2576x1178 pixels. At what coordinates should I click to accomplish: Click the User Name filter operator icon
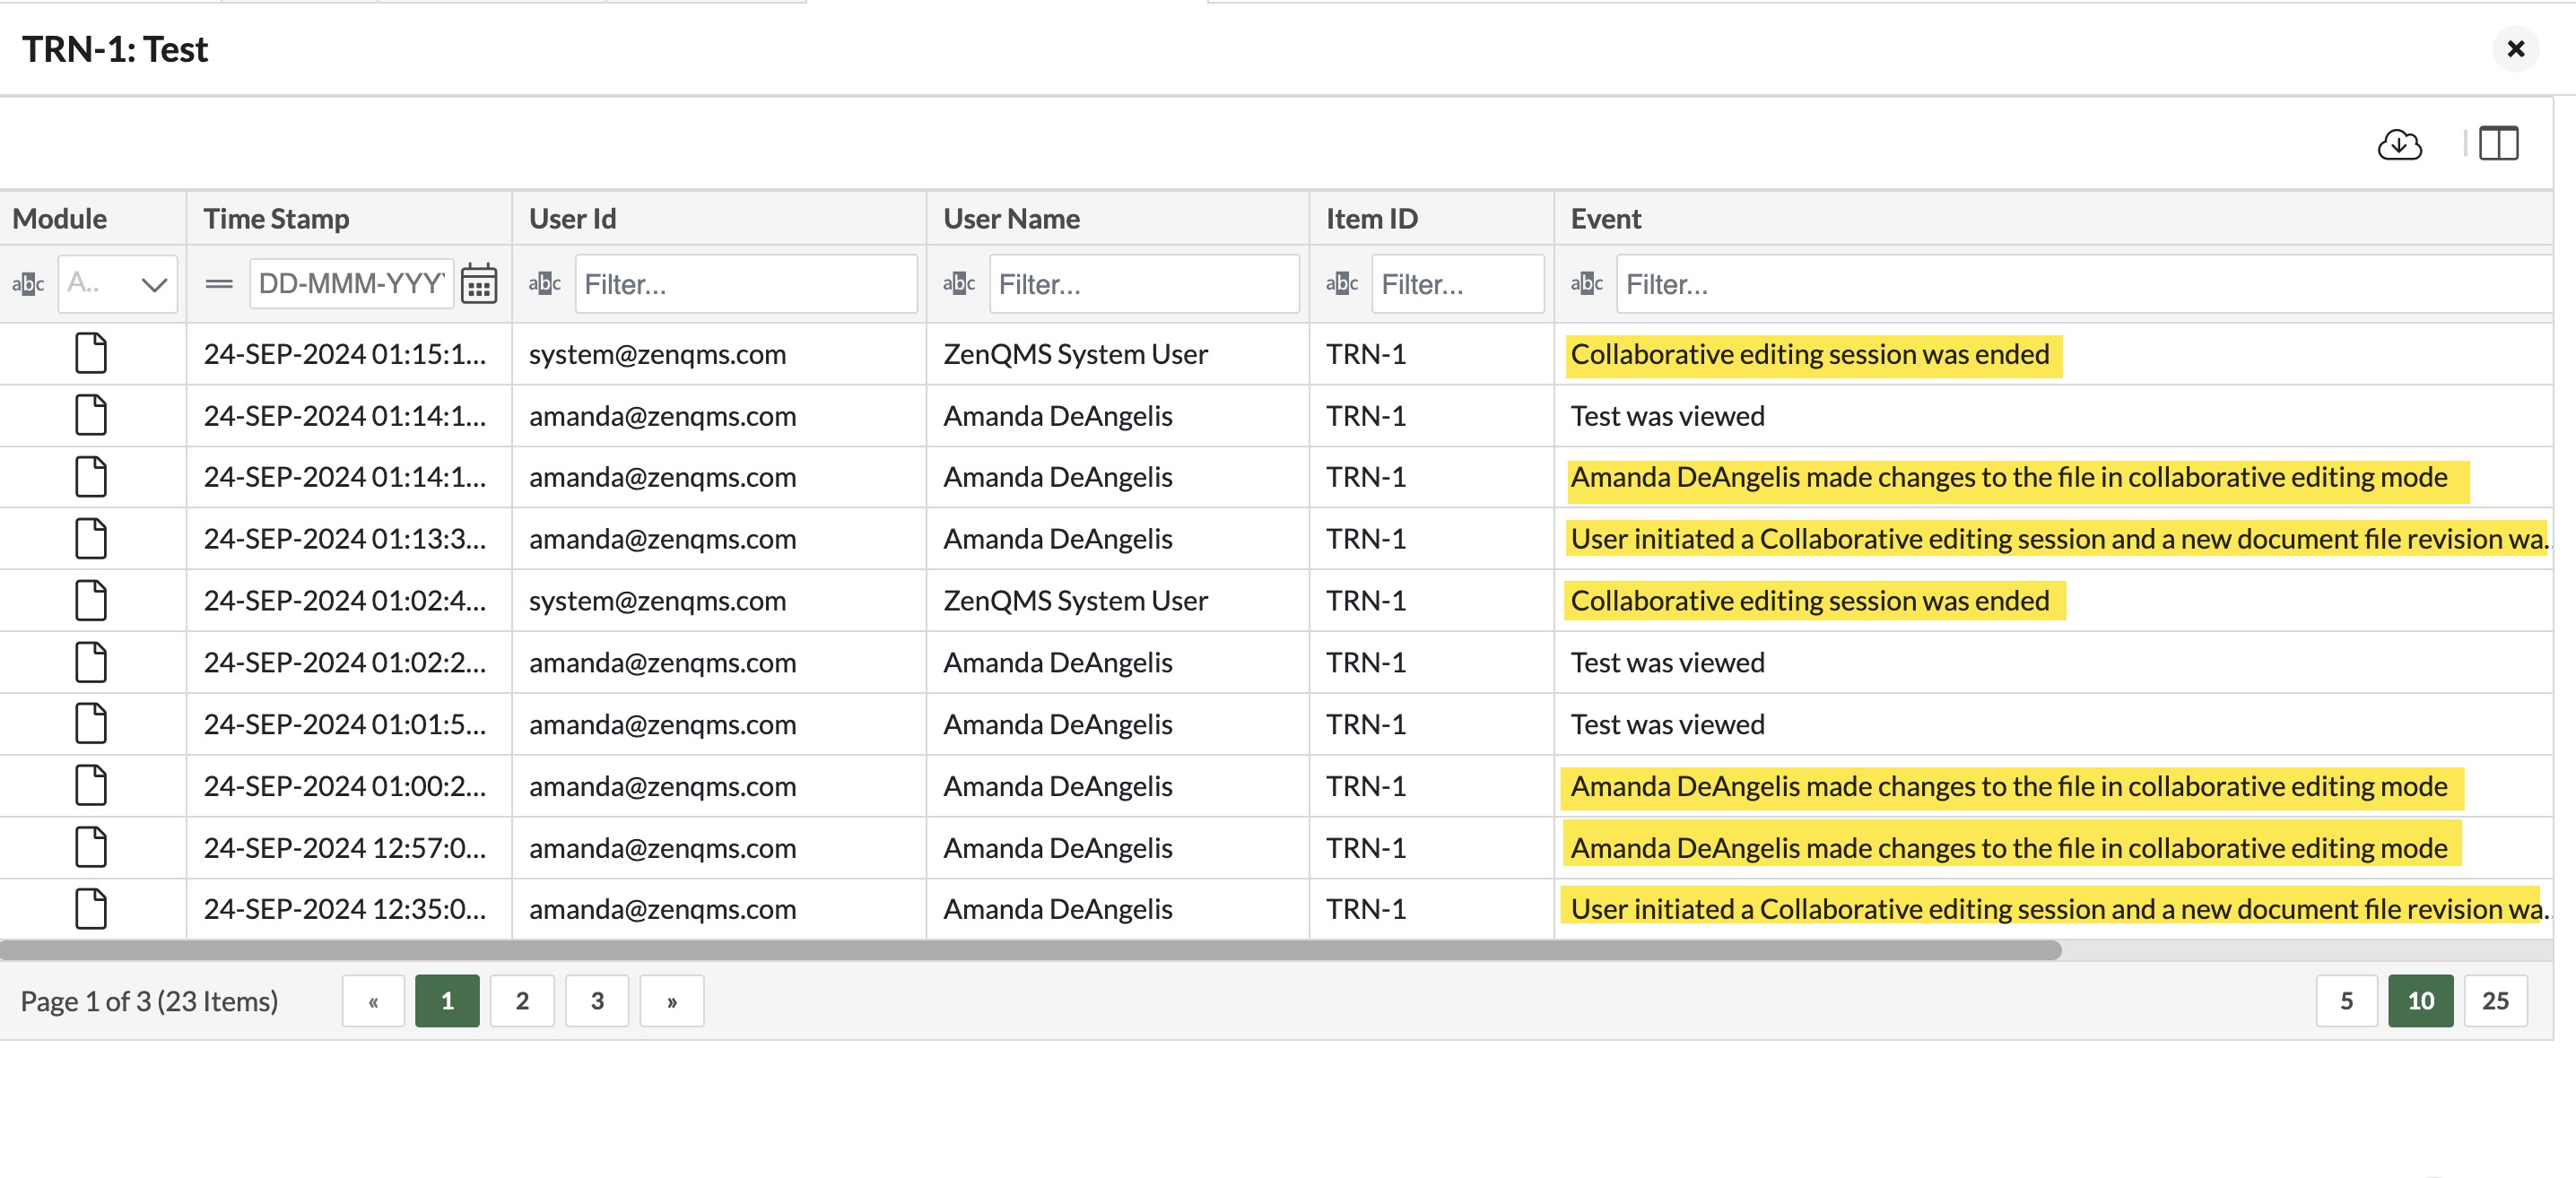pyautogui.click(x=959, y=285)
